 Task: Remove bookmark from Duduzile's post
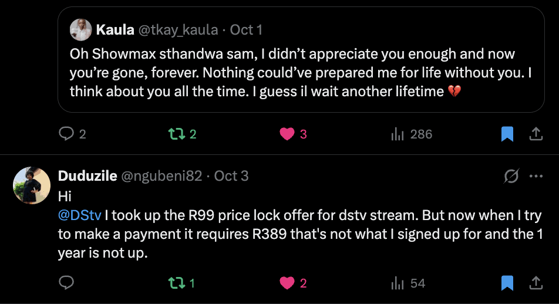[x=507, y=283]
